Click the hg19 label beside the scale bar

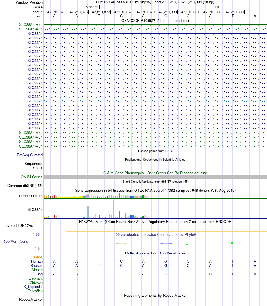(x=218, y=7)
